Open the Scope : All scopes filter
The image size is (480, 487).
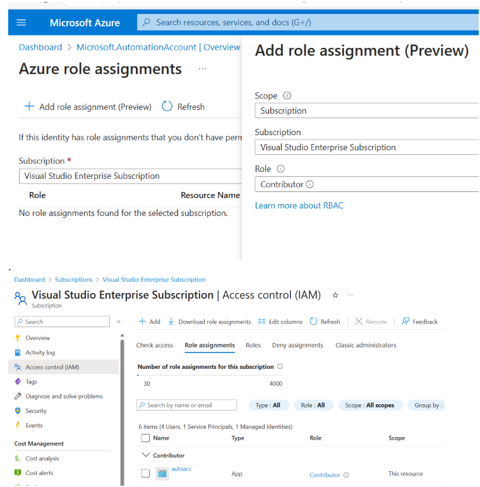coord(370,406)
